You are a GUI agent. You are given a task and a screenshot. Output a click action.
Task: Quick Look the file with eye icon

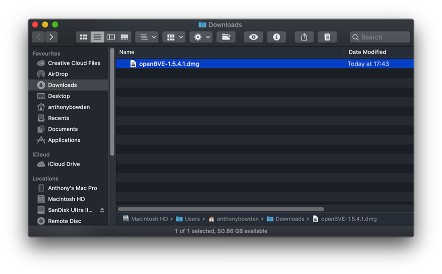pos(254,37)
